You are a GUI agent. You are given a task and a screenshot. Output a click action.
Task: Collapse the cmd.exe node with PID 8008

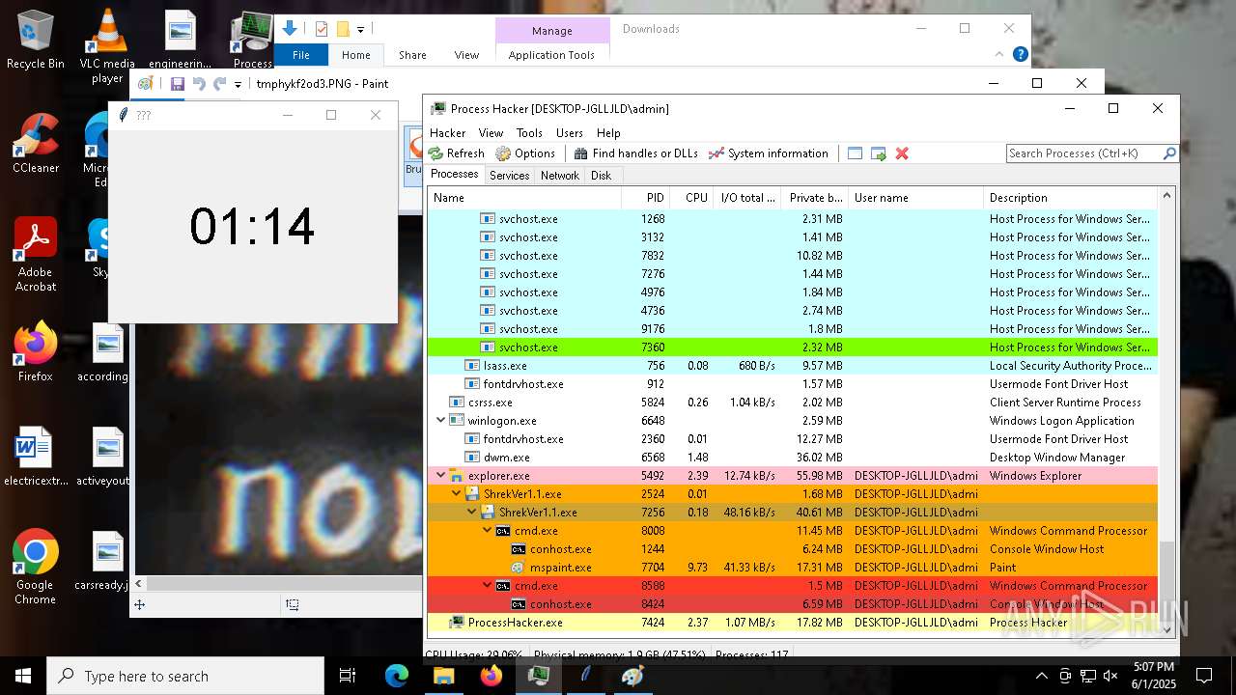click(488, 531)
